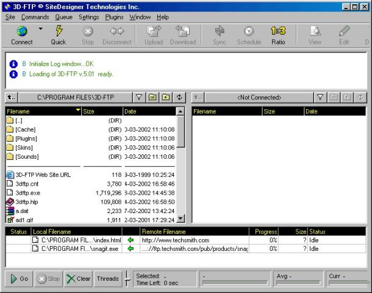Click the local pane filter funnel icon

click(x=139, y=97)
